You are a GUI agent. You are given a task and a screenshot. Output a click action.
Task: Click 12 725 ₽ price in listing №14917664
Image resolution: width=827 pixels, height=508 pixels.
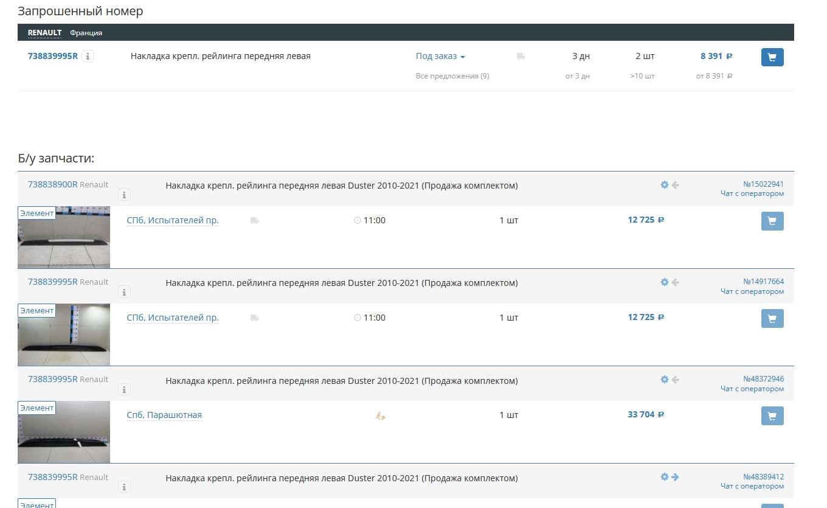click(646, 317)
